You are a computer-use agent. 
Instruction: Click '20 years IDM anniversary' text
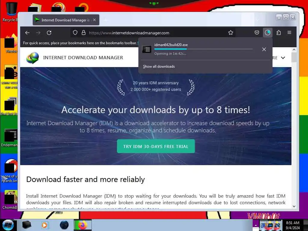click(x=156, y=83)
